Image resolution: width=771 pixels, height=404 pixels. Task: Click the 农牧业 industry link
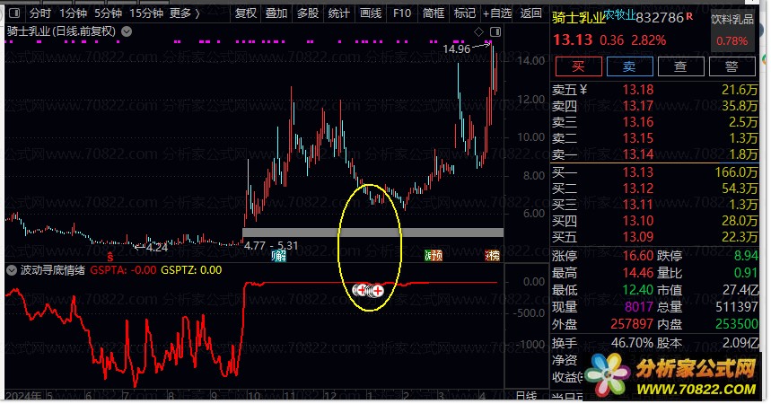click(619, 14)
